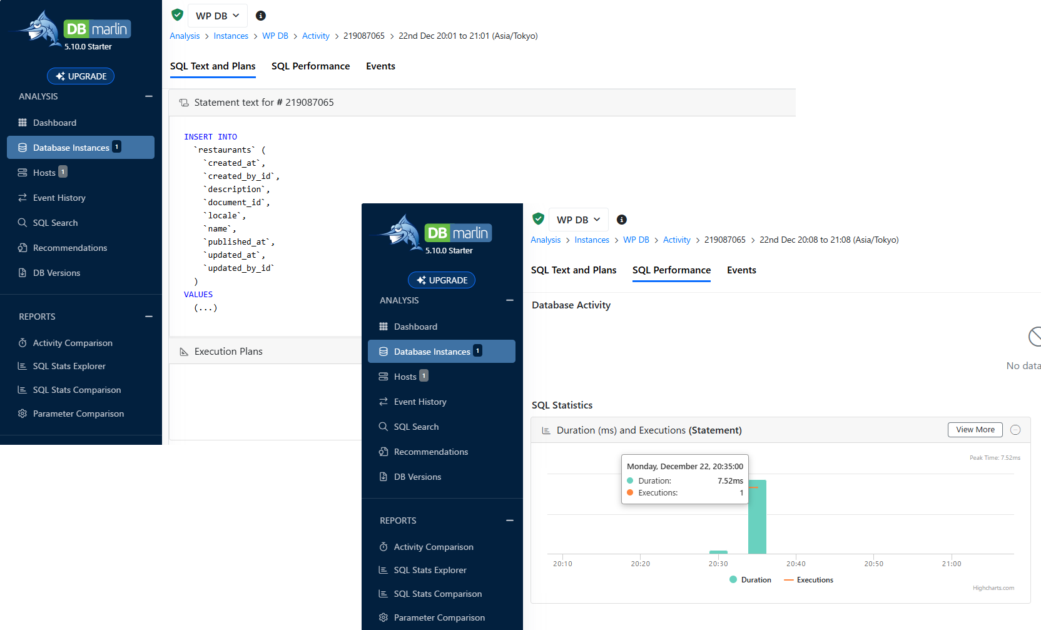Open SQL Stats Comparison in back window sidebar
1041x630 pixels.
click(x=77, y=390)
